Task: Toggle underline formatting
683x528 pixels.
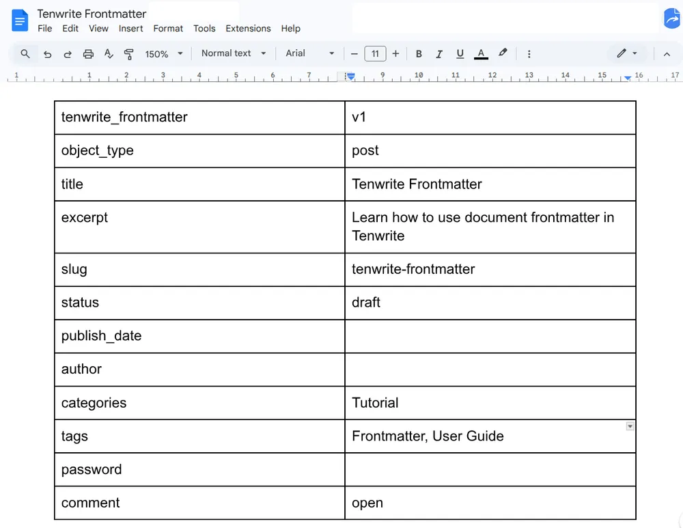Action: 460,53
